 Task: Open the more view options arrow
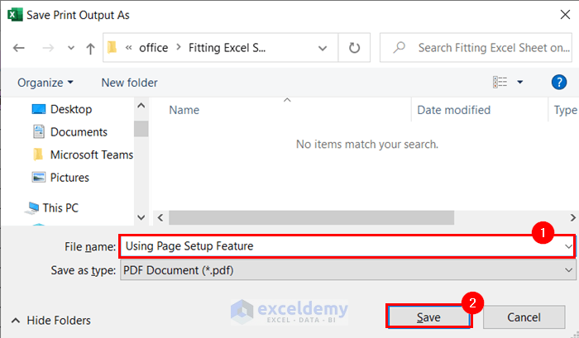pos(520,82)
